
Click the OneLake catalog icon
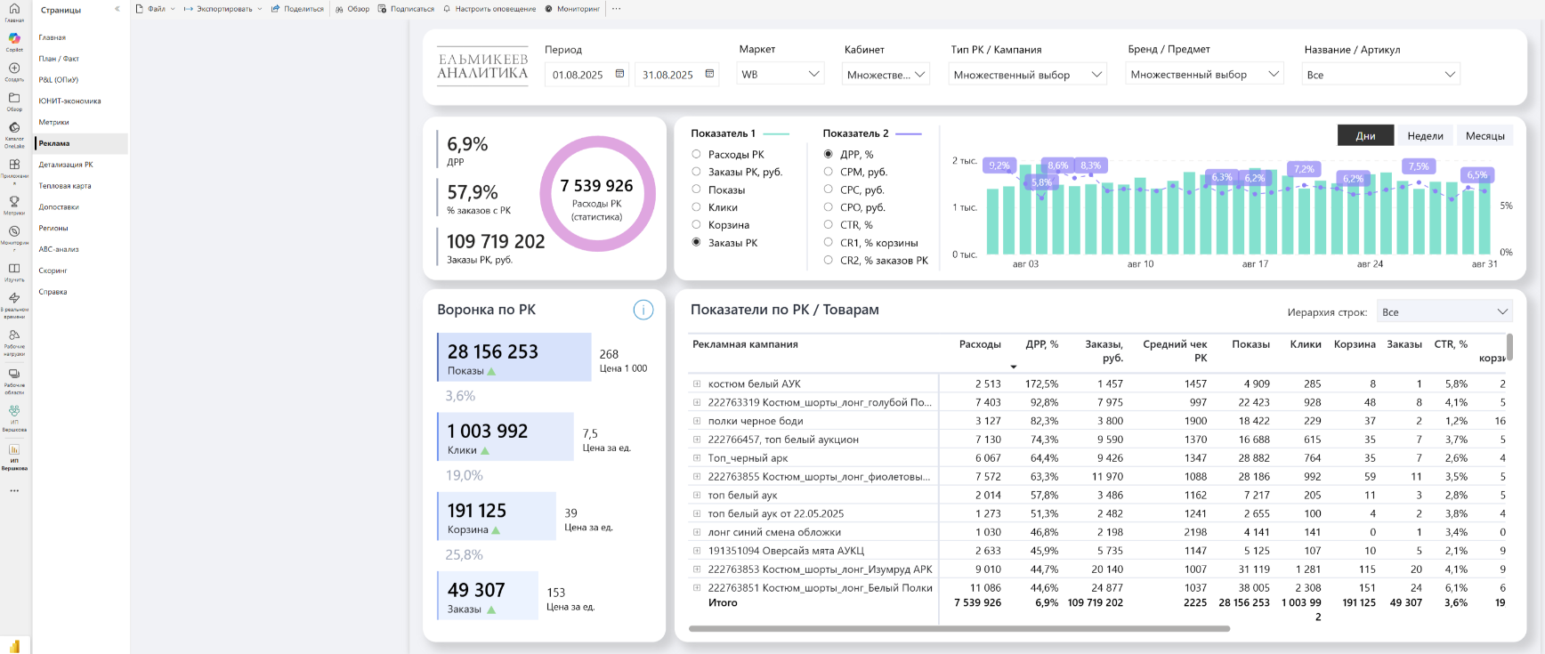[x=14, y=129]
